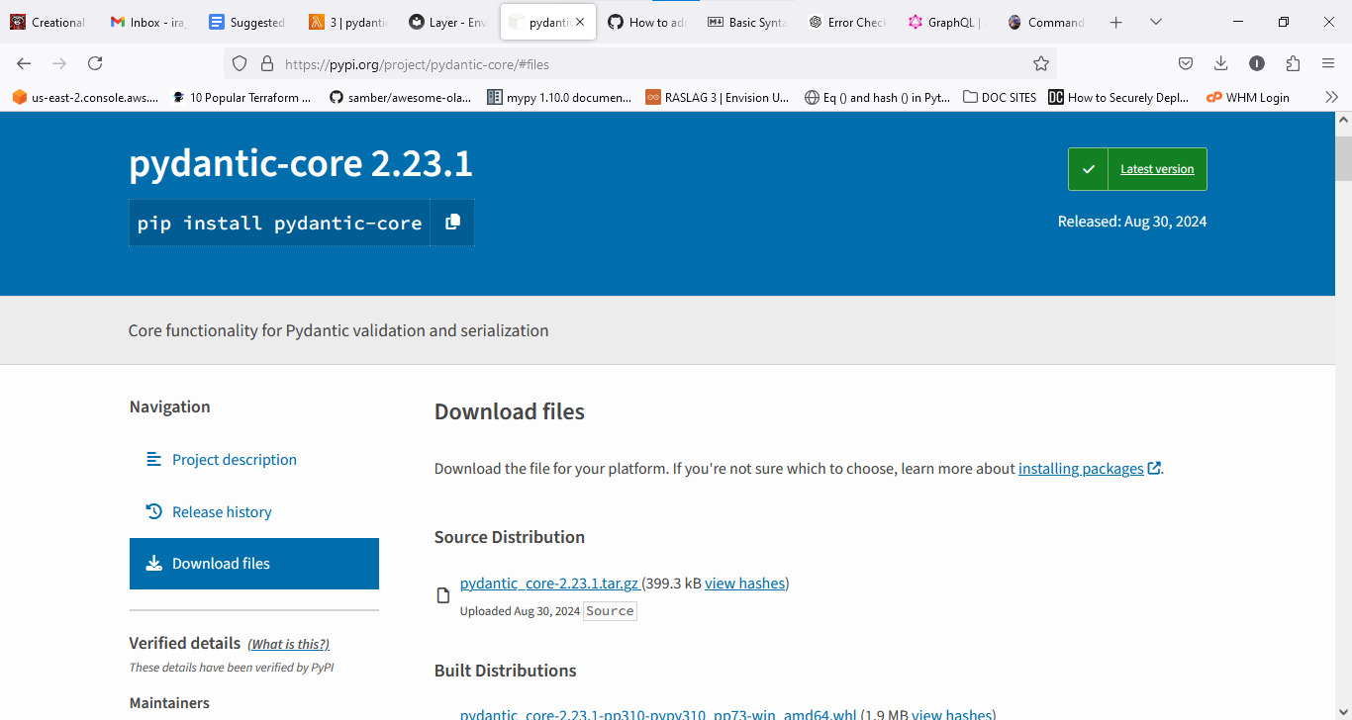Open the site security shield info
1352x720 pixels.
click(x=240, y=63)
